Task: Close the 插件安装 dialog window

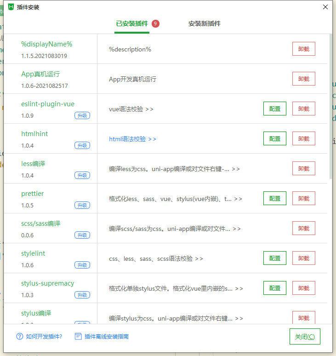Action: 325,7
